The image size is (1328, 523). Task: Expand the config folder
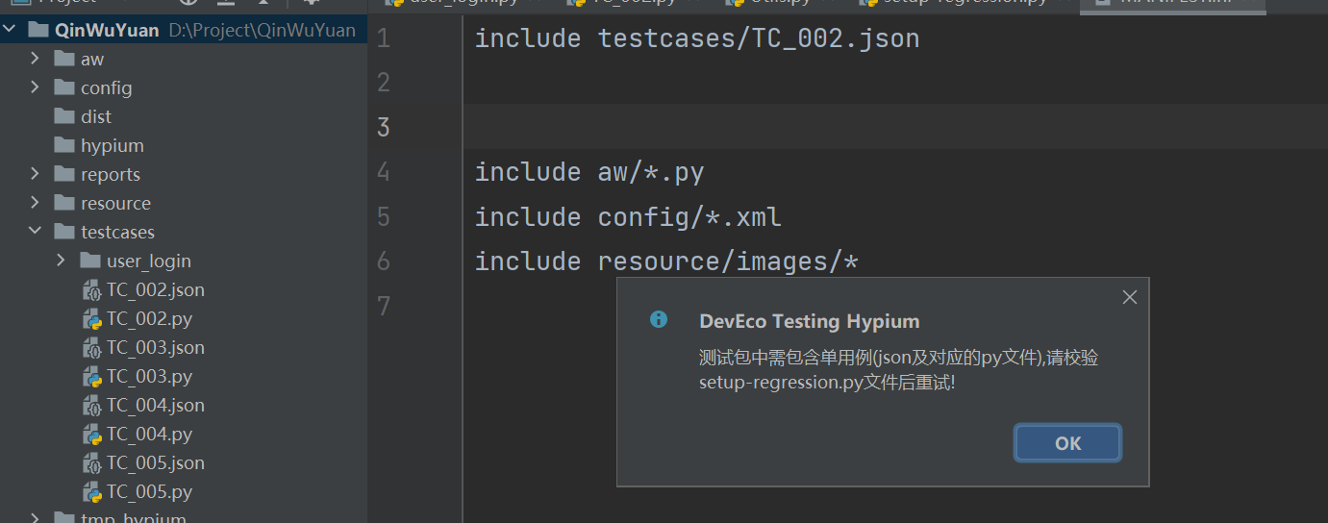point(35,87)
